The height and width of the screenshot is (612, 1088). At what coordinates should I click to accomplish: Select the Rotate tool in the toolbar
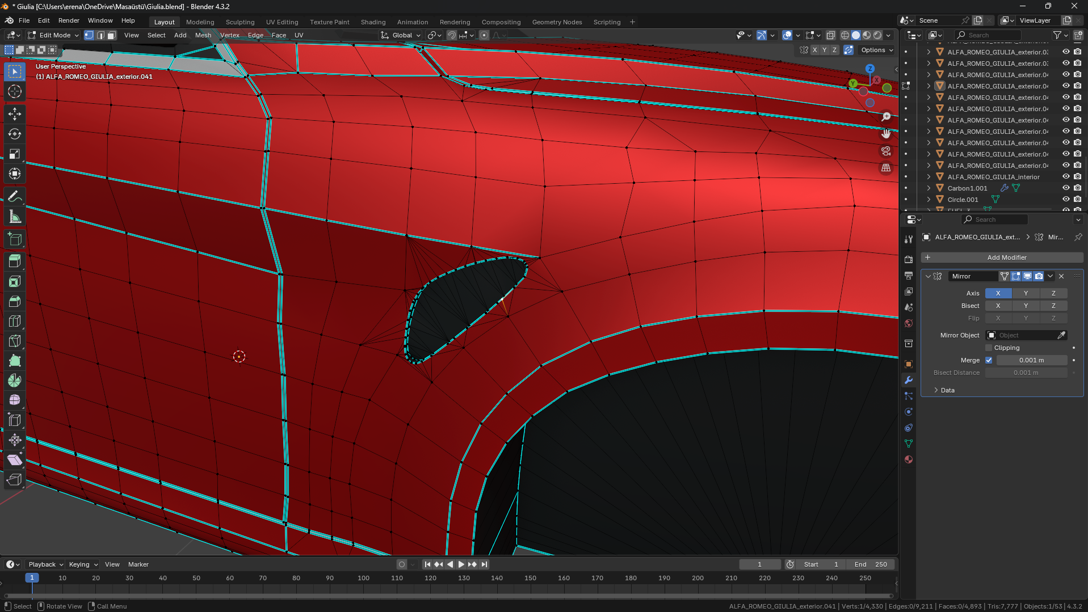pos(15,134)
